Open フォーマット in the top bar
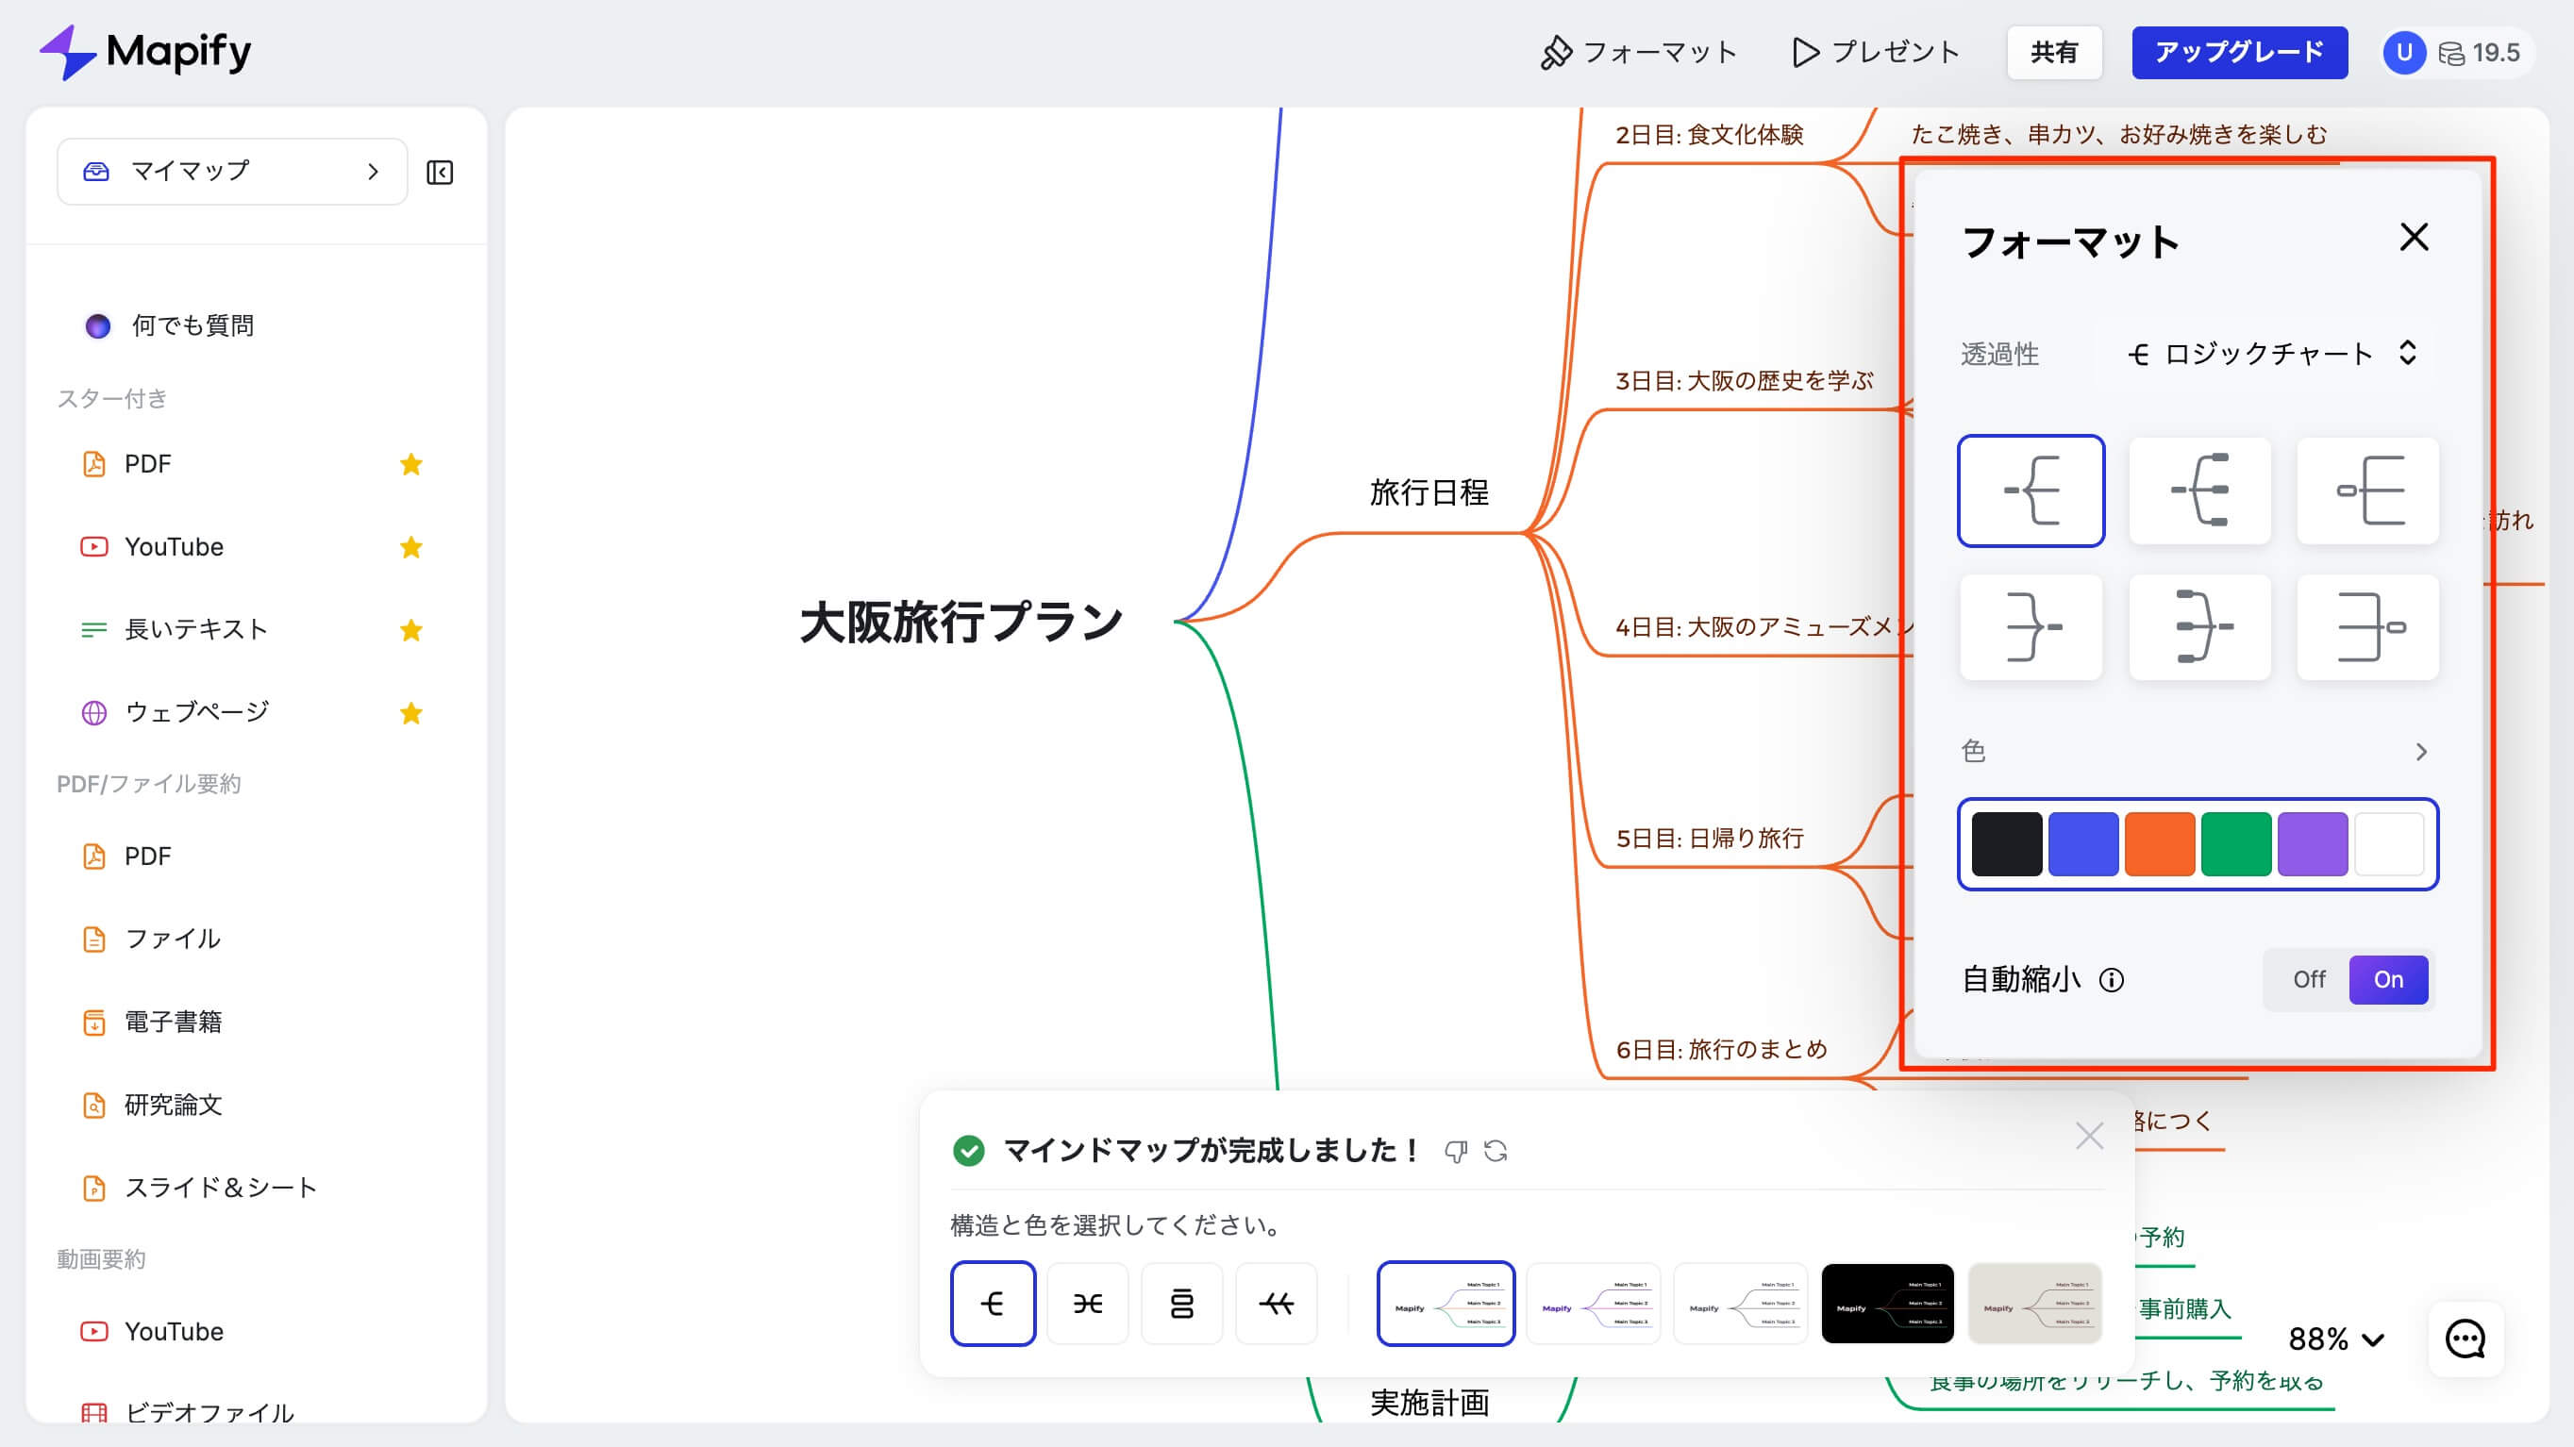 pyautogui.click(x=1639, y=52)
